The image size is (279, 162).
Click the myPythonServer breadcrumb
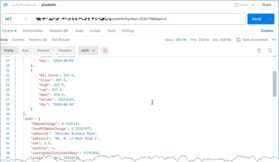click(24, 5)
